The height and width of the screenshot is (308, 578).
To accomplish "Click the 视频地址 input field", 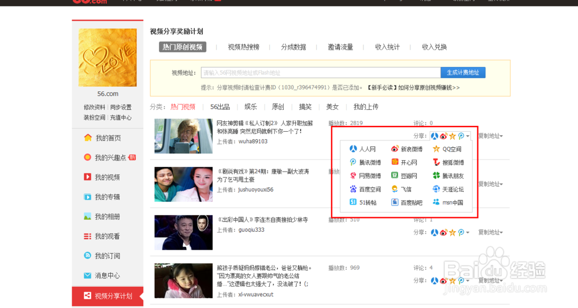I will pos(321,73).
